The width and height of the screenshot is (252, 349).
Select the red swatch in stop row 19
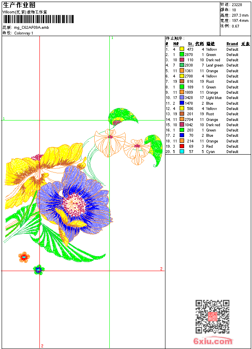[182, 146]
